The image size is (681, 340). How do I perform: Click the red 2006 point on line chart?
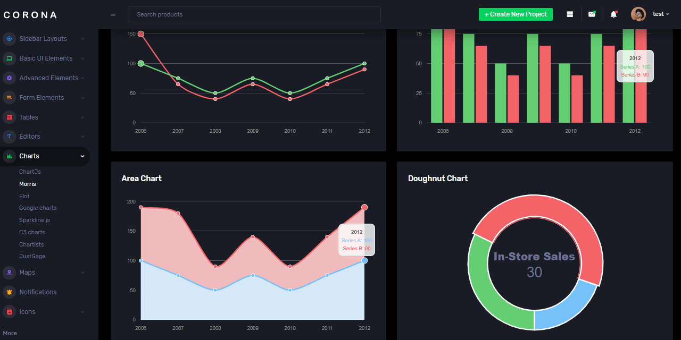(141, 34)
